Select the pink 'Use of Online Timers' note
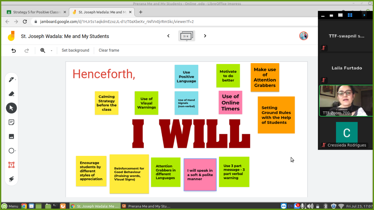 point(230,102)
